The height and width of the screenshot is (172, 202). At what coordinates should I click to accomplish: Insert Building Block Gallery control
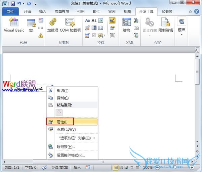pos(87,28)
